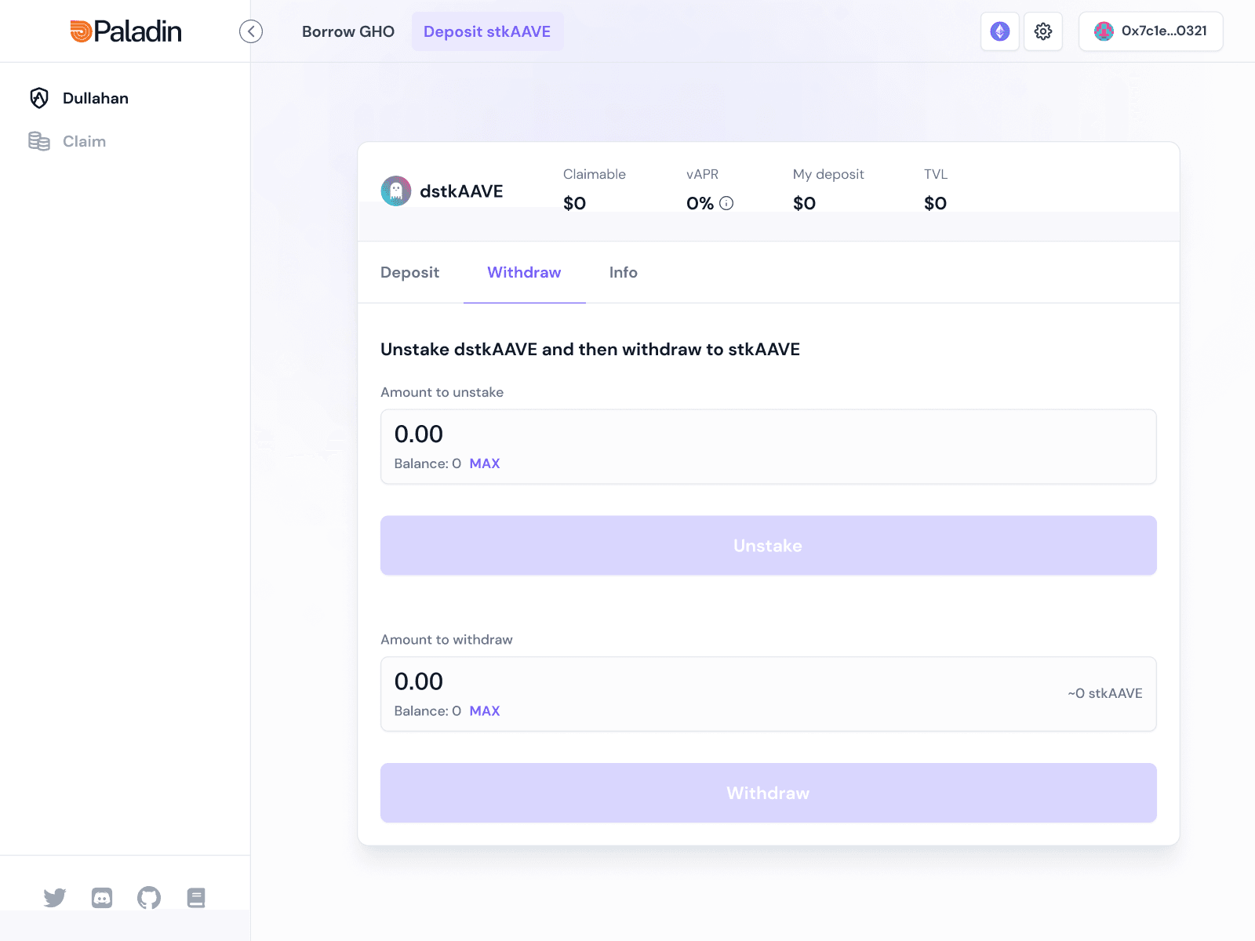This screenshot has width=1255, height=941.
Task: Open Dullahan in the sidebar
Action: coord(96,98)
